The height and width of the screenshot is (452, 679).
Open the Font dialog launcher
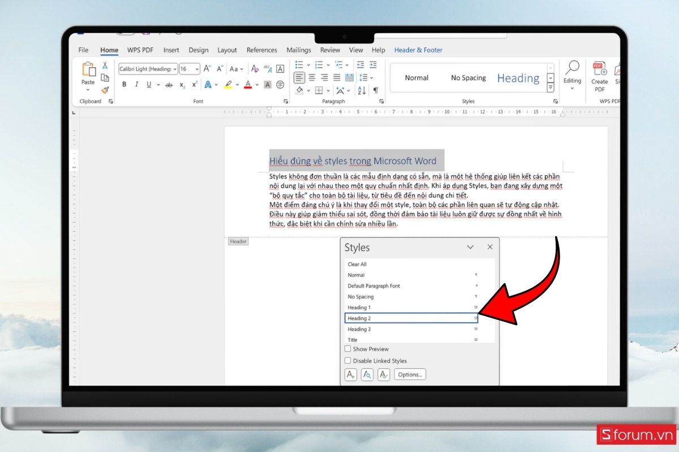[x=286, y=102]
